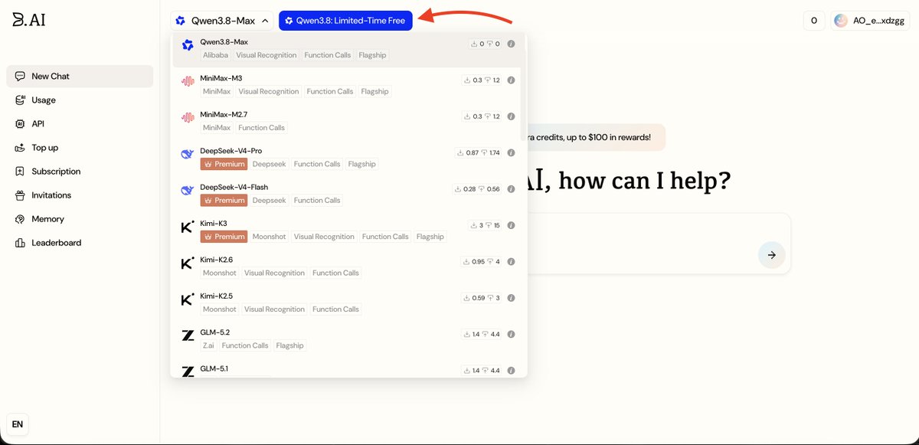Click the info icon for Kimi-K2.5

pyautogui.click(x=511, y=298)
